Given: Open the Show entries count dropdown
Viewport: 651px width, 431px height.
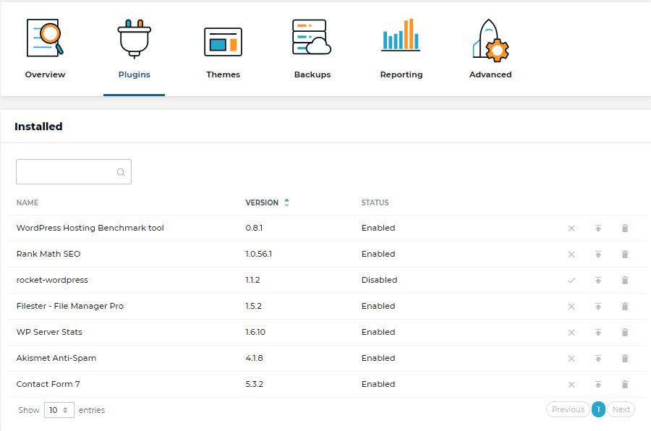Looking at the screenshot, I should 59,410.
